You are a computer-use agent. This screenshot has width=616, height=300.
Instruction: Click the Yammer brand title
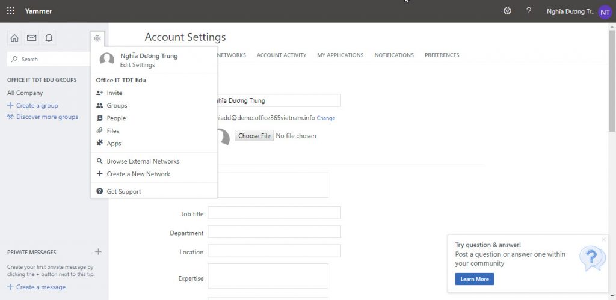pyautogui.click(x=38, y=11)
